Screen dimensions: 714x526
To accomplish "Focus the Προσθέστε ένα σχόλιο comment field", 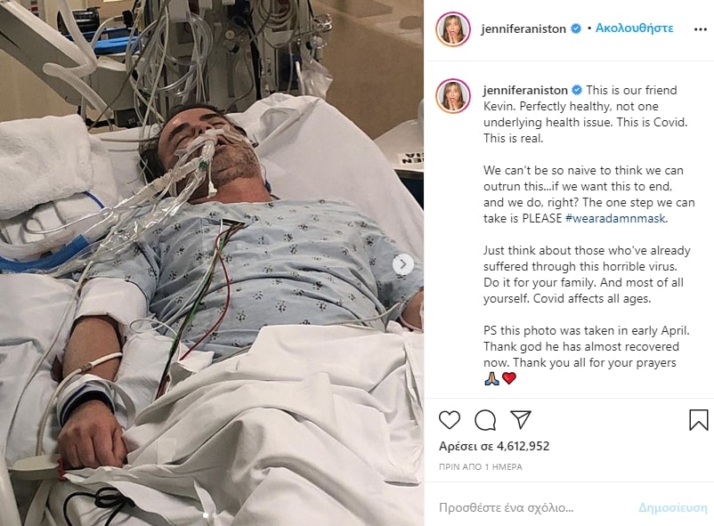I will 532,507.
